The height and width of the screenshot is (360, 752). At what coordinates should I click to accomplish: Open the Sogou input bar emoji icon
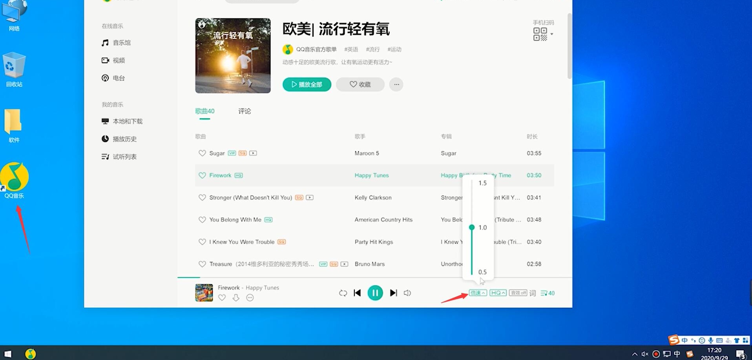[702, 340]
